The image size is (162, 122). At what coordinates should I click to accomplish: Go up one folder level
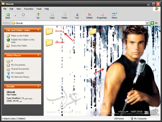click(x=38, y=16)
